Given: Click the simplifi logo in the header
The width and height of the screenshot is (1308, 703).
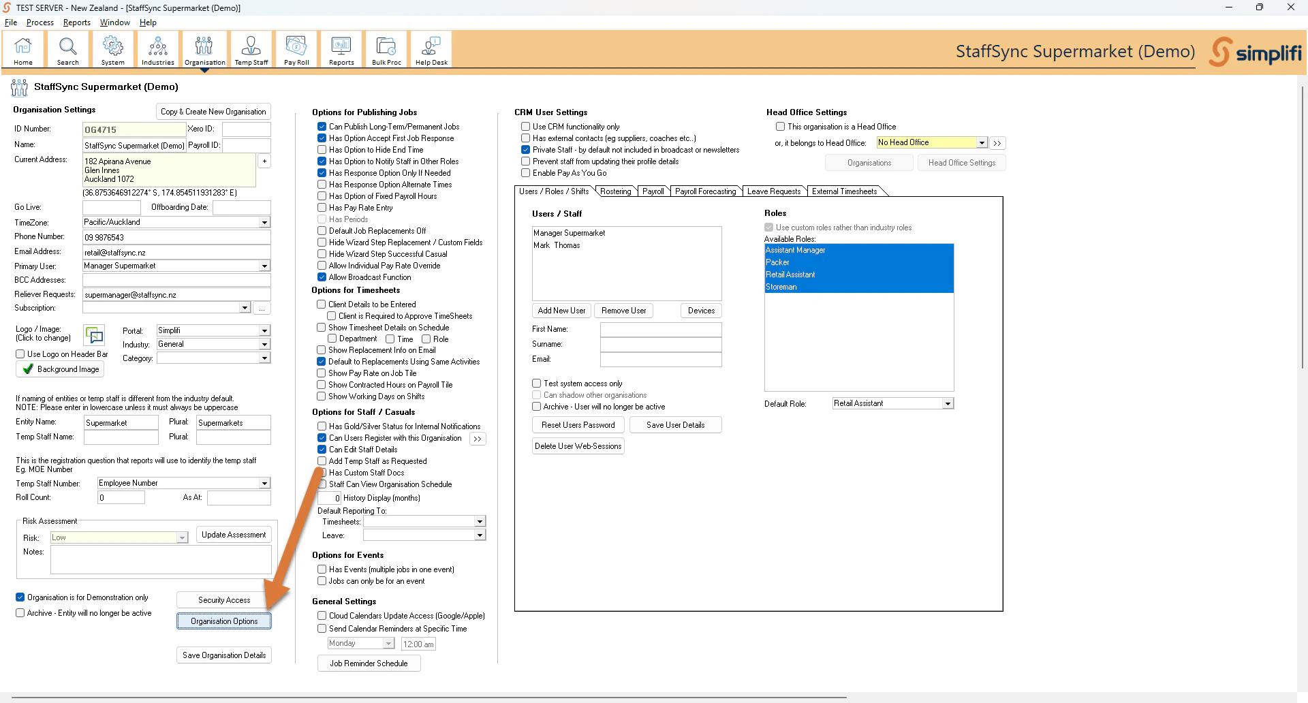Looking at the screenshot, I should point(1256,52).
